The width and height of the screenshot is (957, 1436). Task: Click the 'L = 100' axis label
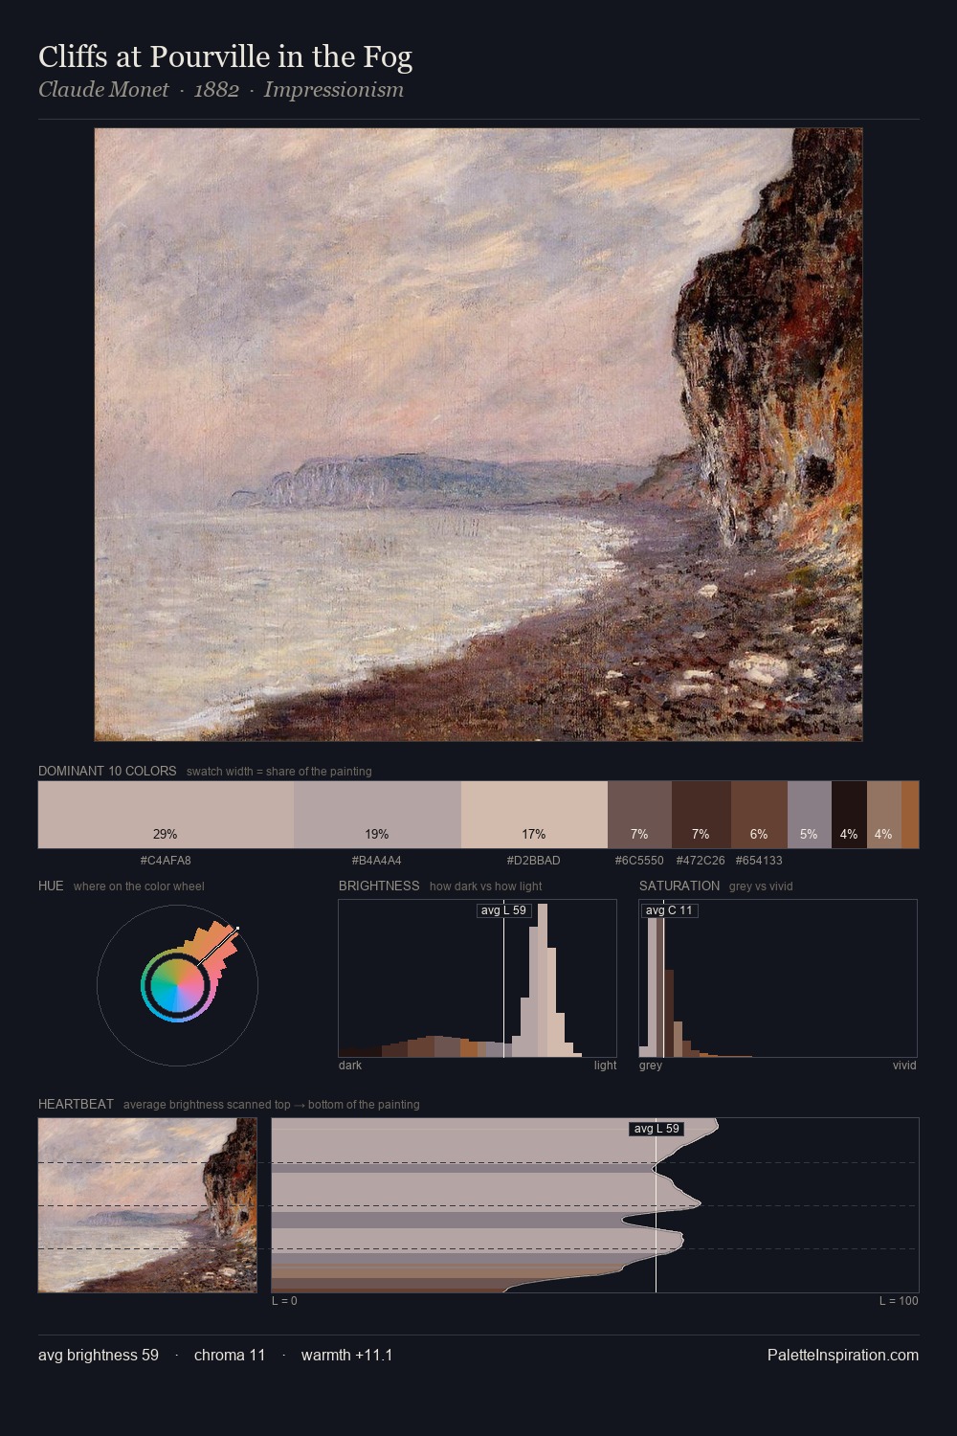(x=899, y=1301)
